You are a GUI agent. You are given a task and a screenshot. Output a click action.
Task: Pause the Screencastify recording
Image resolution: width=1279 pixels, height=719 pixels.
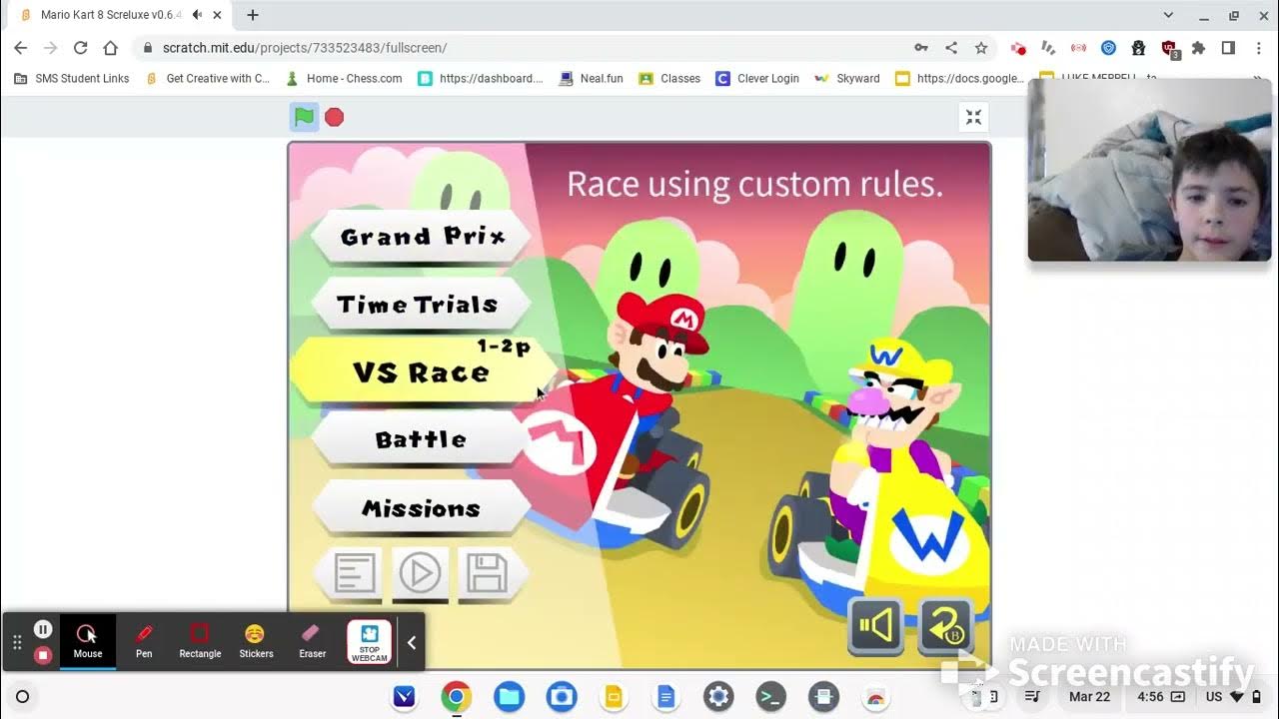coord(43,629)
